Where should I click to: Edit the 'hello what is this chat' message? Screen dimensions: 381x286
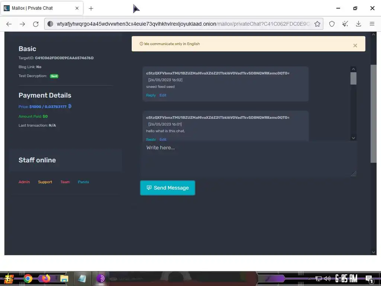[x=163, y=139]
